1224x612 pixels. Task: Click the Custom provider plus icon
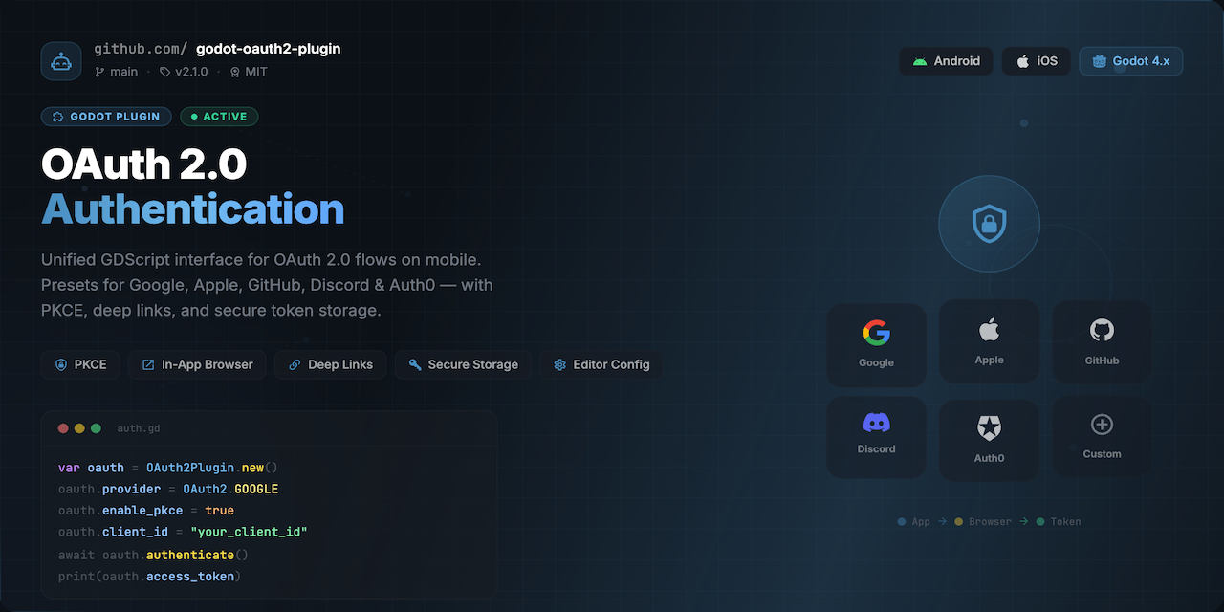click(x=1102, y=425)
